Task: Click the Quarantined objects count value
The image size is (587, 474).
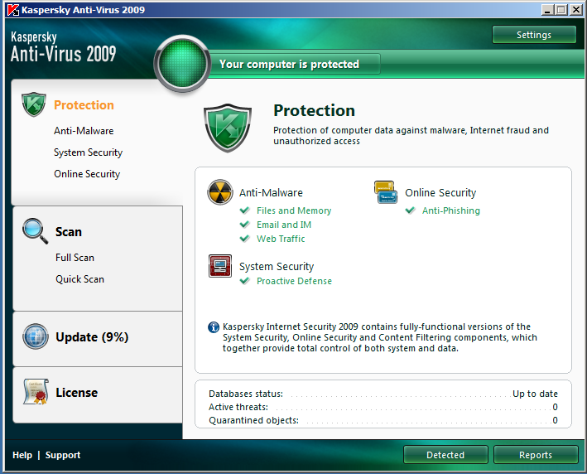Action: point(555,420)
